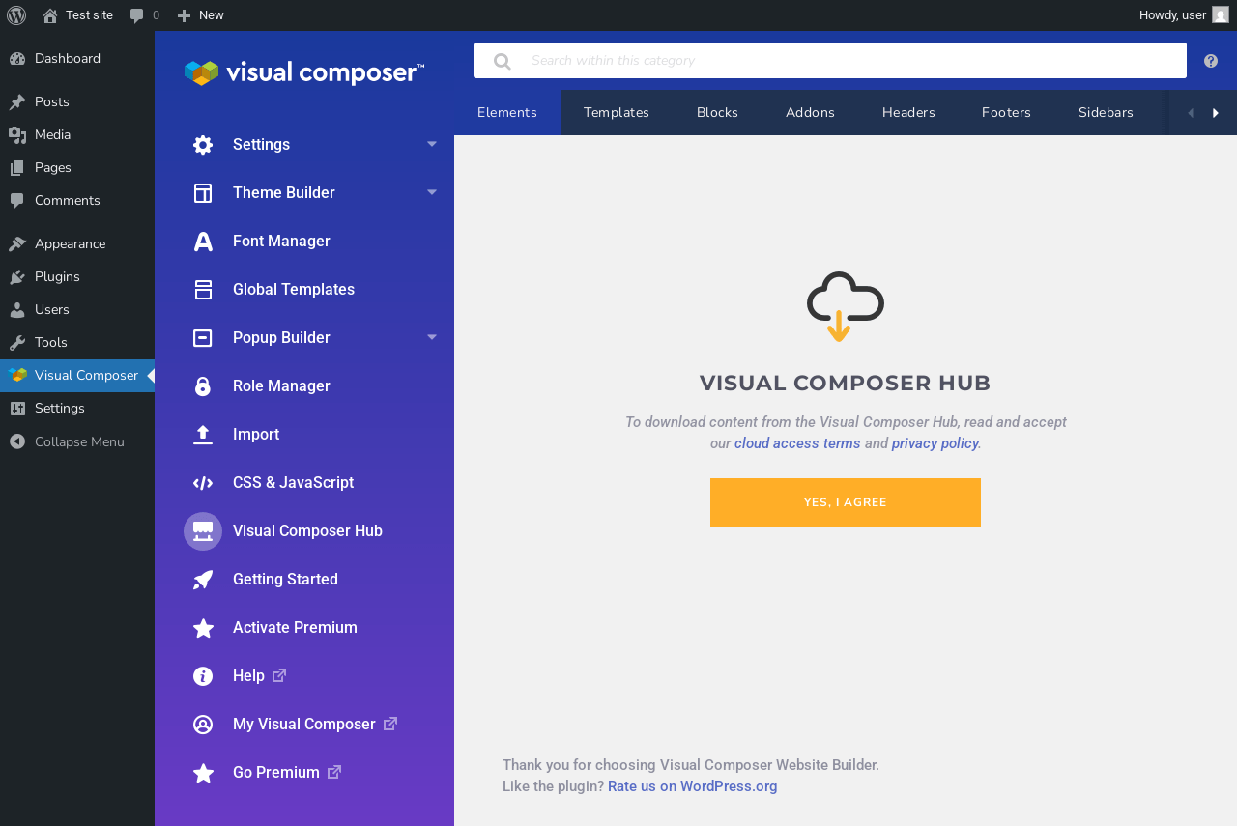Click the Visual Composer Hub store icon
The height and width of the screenshot is (826, 1237).
(203, 531)
